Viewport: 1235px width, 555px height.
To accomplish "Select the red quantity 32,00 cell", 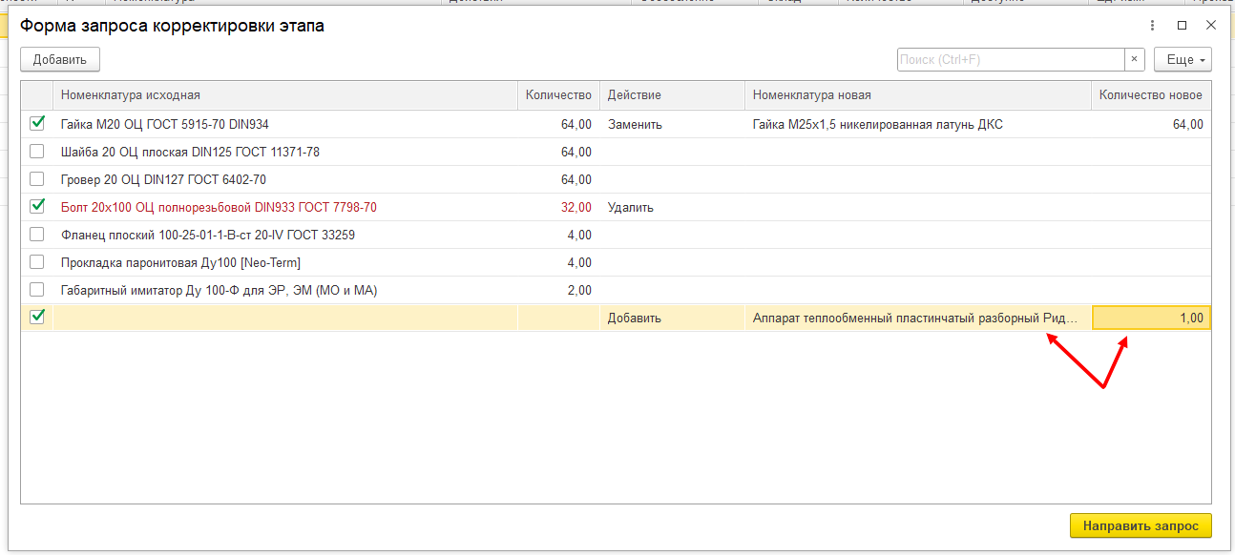I will [559, 207].
